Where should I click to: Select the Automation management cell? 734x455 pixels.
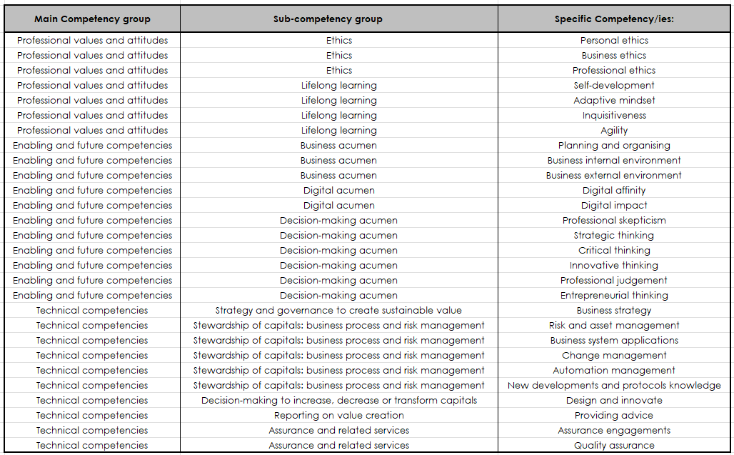pos(614,371)
